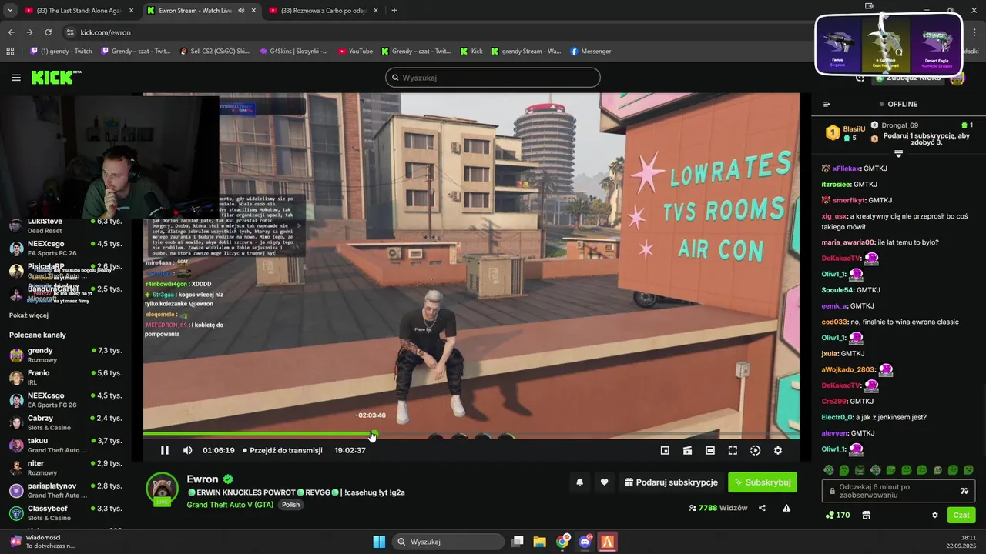The height and width of the screenshot is (554, 986).
Task: Mute the Ewron Stream tab audio icon
Action: (x=241, y=11)
